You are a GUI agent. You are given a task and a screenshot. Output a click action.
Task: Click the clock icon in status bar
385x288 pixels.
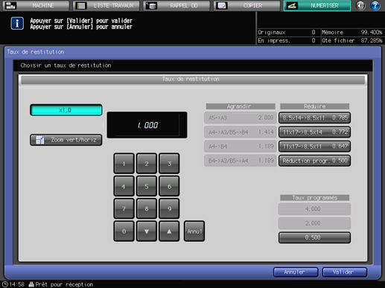click(5, 284)
